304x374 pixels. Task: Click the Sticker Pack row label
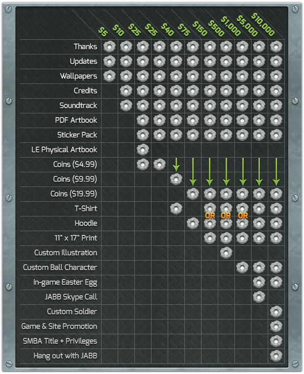pyautogui.click(x=77, y=135)
